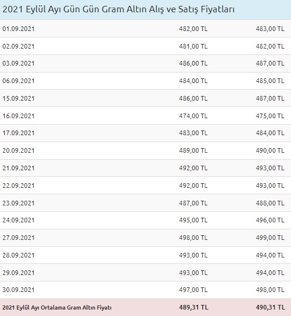Click the 499,00 TL selling price on 27.09.2021

click(270, 238)
